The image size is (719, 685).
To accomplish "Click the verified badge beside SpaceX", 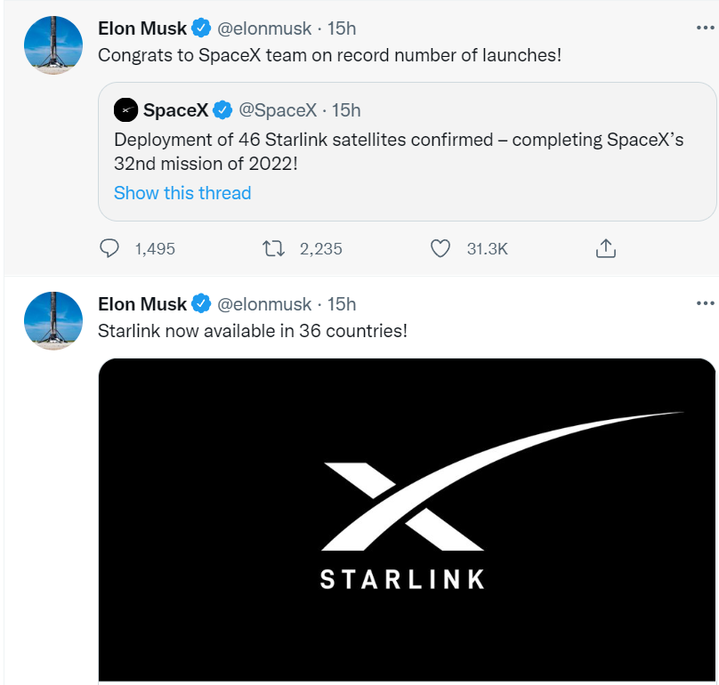I will [x=222, y=110].
